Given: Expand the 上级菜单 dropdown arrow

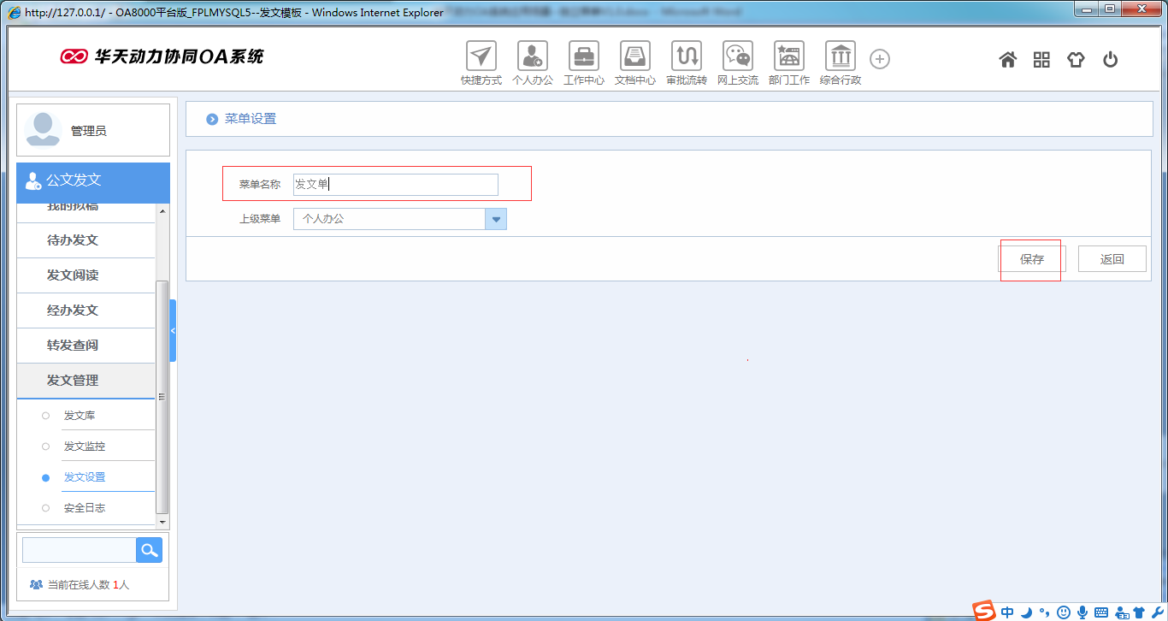Looking at the screenshot, I should 496,219.
